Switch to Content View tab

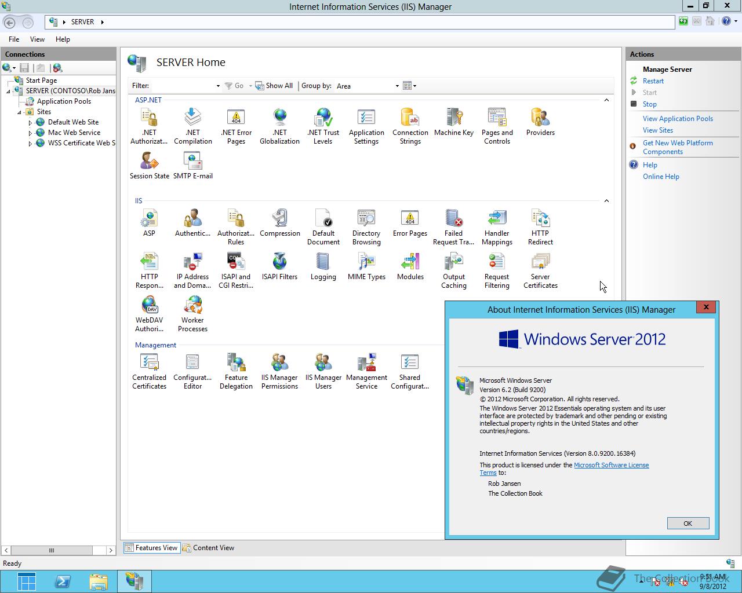click(x=208, y=548)
